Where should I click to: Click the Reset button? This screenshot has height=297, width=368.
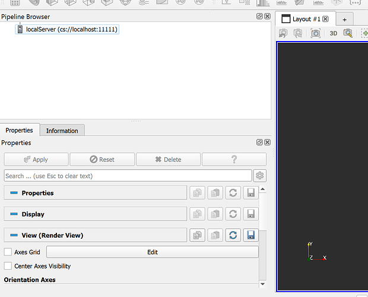click(x=102, y=159)
